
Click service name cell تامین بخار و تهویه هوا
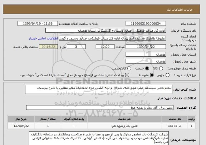[x=124, y=126]
